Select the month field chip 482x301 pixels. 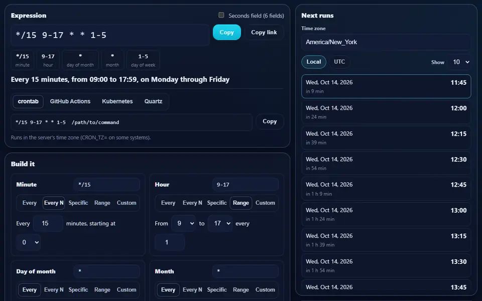pos(112,60)
